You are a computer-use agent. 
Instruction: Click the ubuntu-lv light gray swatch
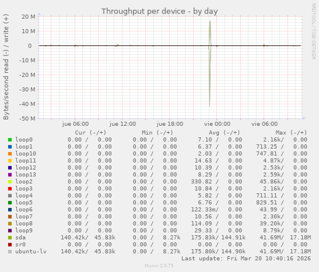(10, 252)
